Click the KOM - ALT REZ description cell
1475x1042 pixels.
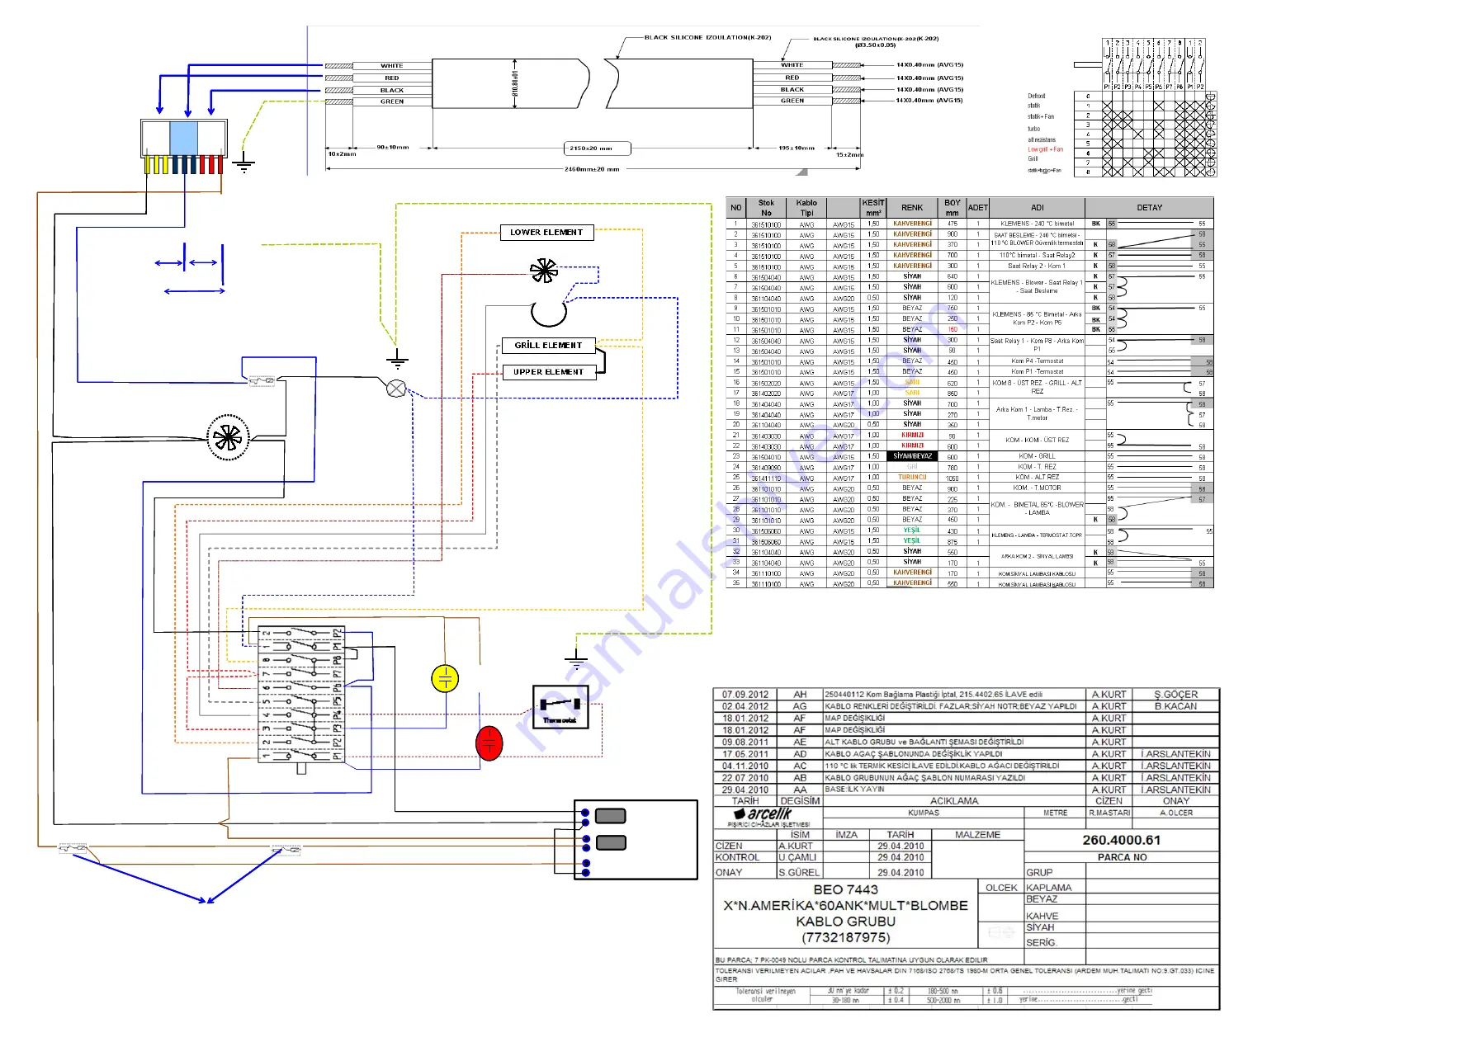[1037, 478]
